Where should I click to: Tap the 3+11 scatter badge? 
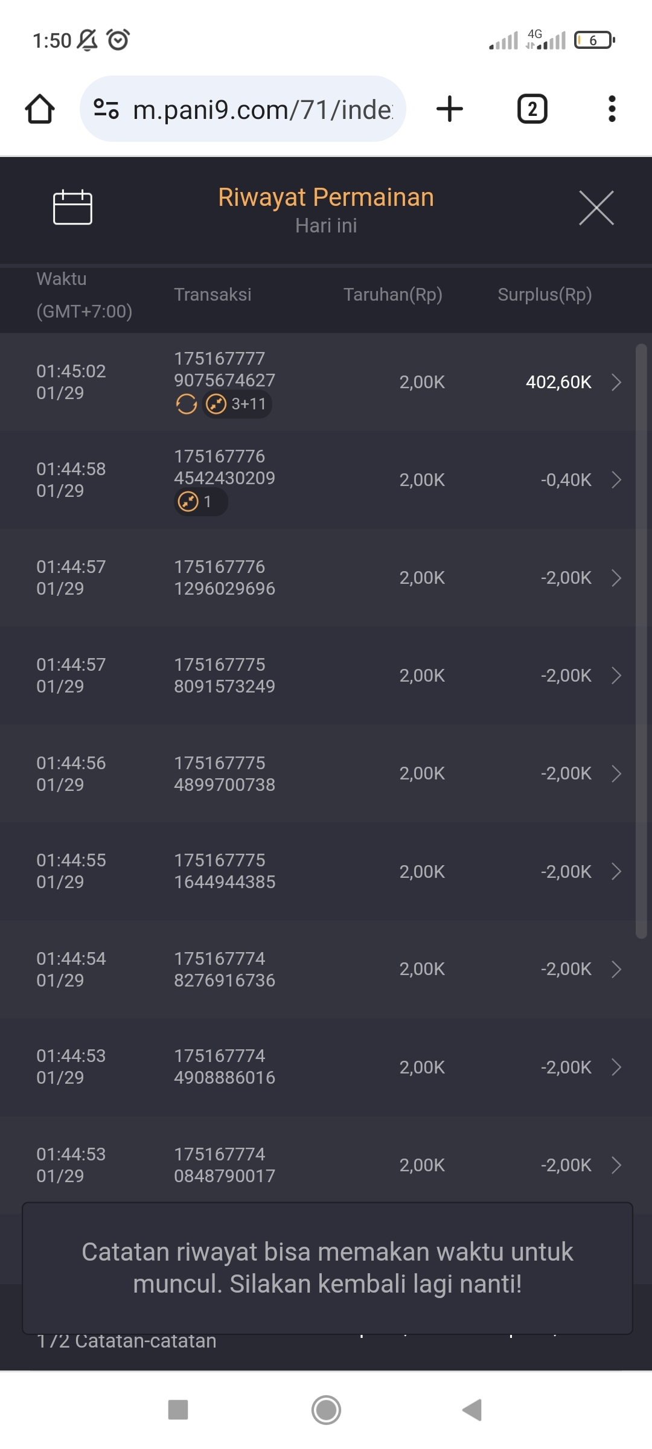(237, 404)
